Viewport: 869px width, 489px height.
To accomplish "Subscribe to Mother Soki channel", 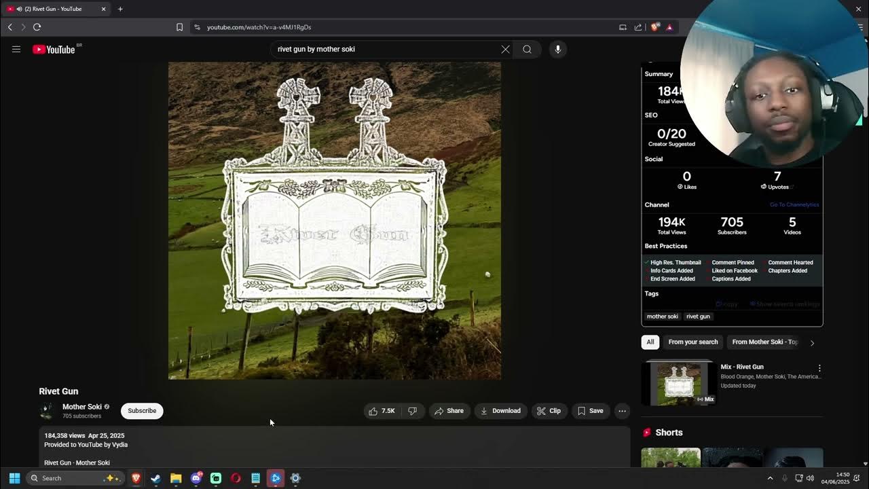I will 142,411.
